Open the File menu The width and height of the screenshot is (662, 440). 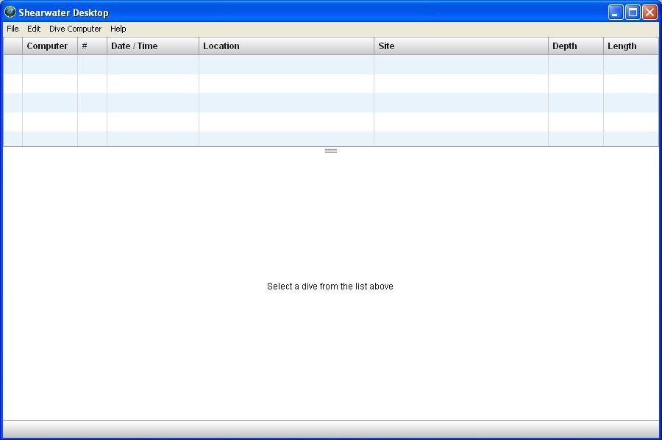click(x=12, y=29)
